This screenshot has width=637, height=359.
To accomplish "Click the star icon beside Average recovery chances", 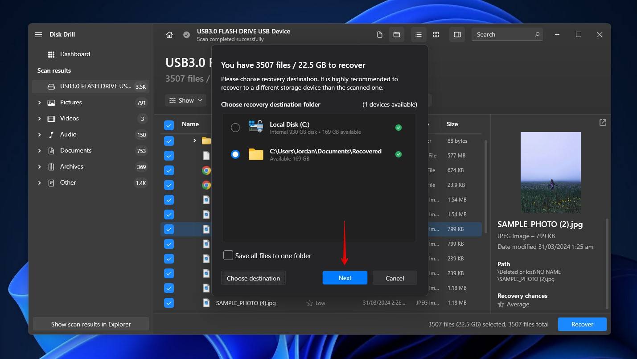I will click(x=501, y=305).
